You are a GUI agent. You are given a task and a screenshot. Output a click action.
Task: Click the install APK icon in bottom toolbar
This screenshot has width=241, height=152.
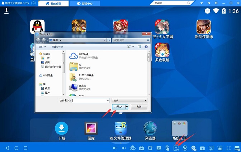pyautogui.click(x=176, y=148)
